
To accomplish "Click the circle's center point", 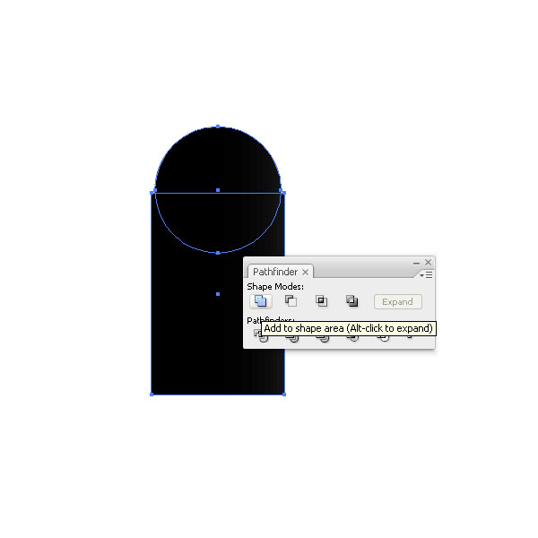I will coord(218,190).
